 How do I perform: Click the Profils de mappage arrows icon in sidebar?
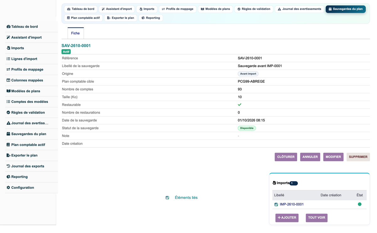8,69
